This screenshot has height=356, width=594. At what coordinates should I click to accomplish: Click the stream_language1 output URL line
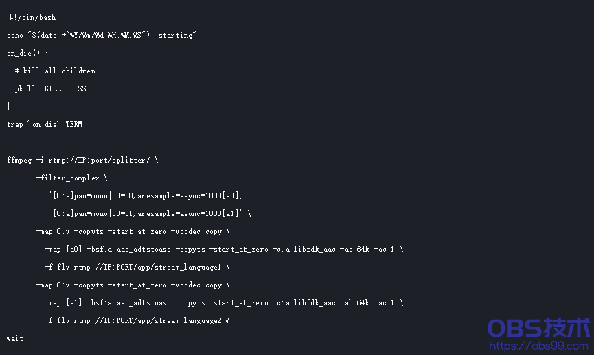click(137, 267)
